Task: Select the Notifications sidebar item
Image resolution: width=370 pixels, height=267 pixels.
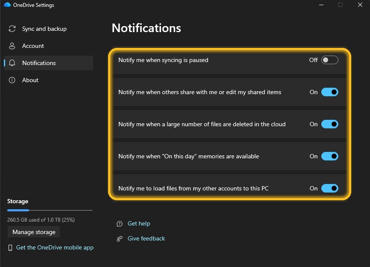Action: [x=49, y=63]
